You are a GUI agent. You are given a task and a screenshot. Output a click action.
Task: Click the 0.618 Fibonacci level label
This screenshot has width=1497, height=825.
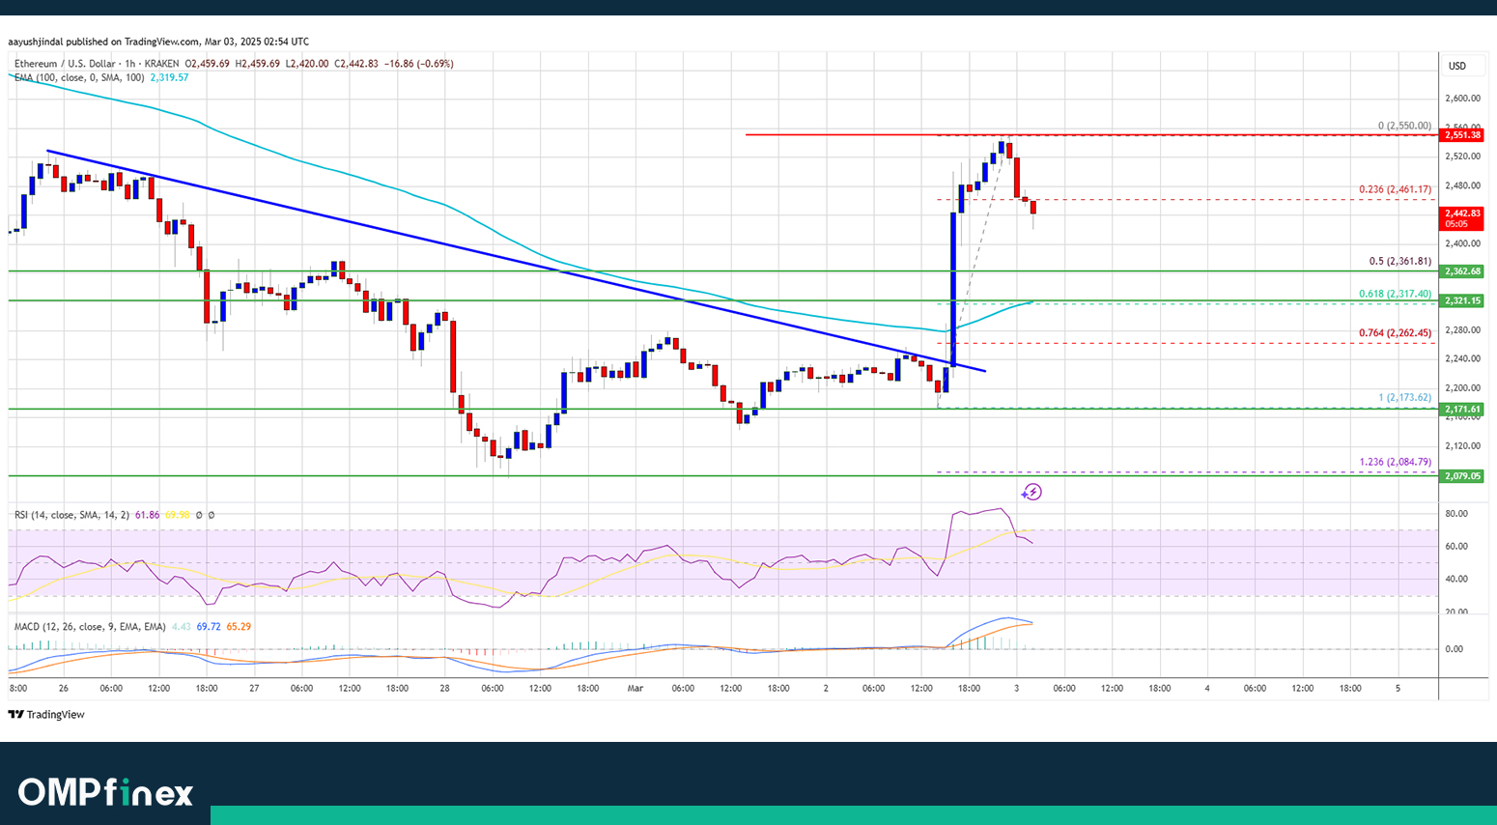pyautogui.click(x=1396, y=293)
